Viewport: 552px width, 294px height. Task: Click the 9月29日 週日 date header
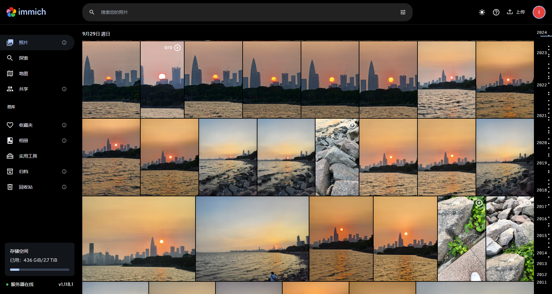[96, 34]
